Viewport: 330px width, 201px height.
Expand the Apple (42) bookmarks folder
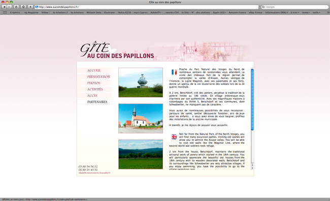click(x=219, y=13)
